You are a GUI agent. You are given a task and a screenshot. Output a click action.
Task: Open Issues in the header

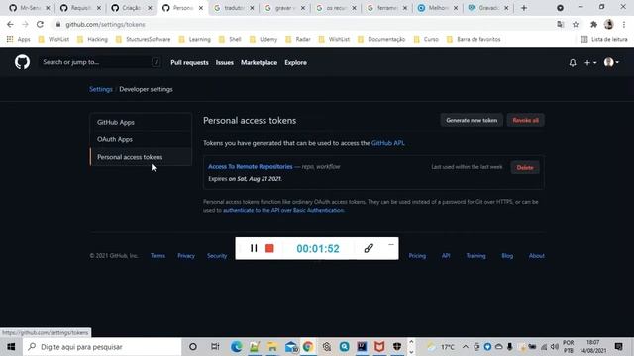pos(225,63)
